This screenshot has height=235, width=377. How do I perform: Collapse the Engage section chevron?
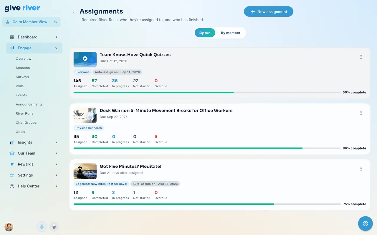(x=56, y=48)
